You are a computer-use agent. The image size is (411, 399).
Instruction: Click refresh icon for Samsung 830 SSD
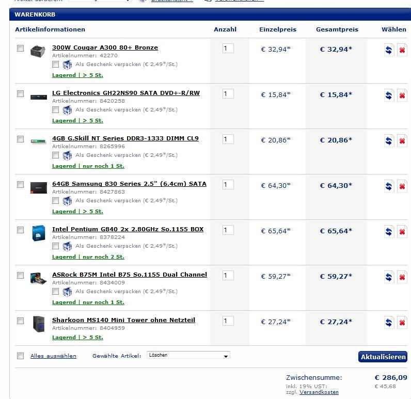389,186
